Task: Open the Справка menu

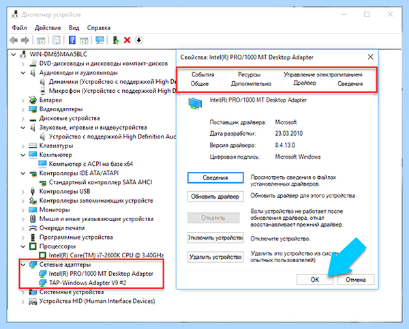Action: tap(99, 28)
